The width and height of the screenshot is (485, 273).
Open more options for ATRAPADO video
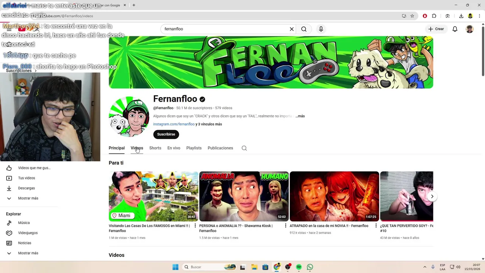coord(376,226)
